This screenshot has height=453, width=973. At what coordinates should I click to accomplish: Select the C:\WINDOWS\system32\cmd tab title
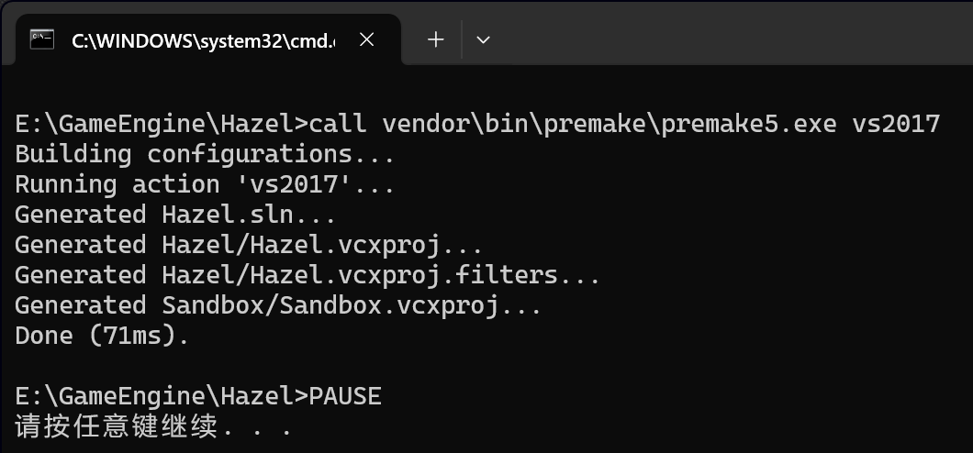204,40
